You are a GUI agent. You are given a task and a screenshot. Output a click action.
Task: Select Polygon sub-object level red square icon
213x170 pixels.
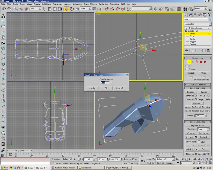(201, 62)
